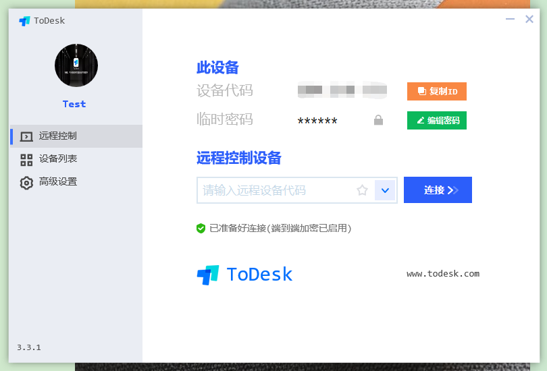Viewport: 547px width, 371px height.
Task: Click the 编辑密码 green button
Action: [437, 120]
